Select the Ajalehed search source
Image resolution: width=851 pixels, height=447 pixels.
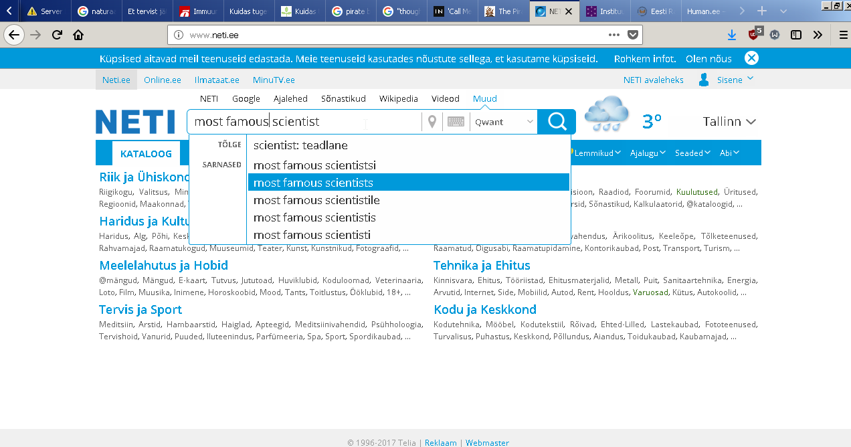pos(290,98)
